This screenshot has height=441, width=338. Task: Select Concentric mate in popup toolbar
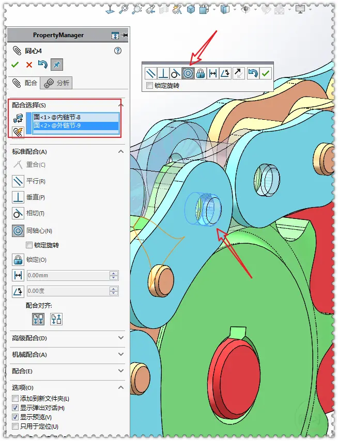click(188, 73)
